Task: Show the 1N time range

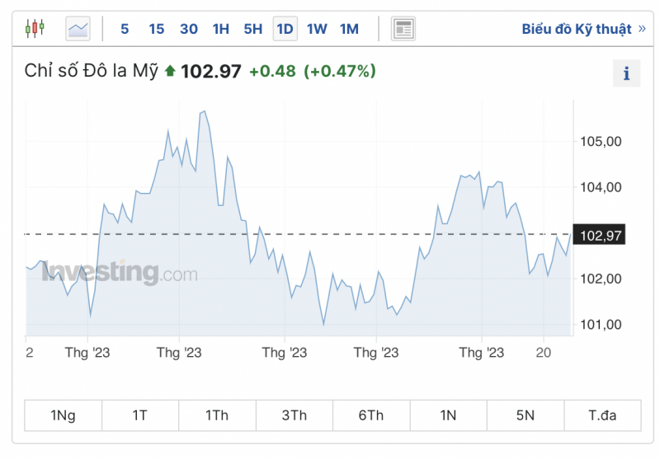Action: tap(448, 415)
